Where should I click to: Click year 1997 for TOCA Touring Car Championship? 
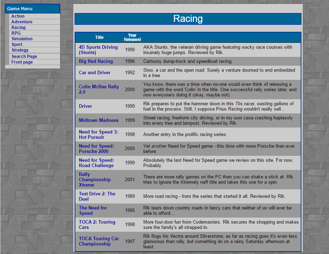tap(130, 241)
